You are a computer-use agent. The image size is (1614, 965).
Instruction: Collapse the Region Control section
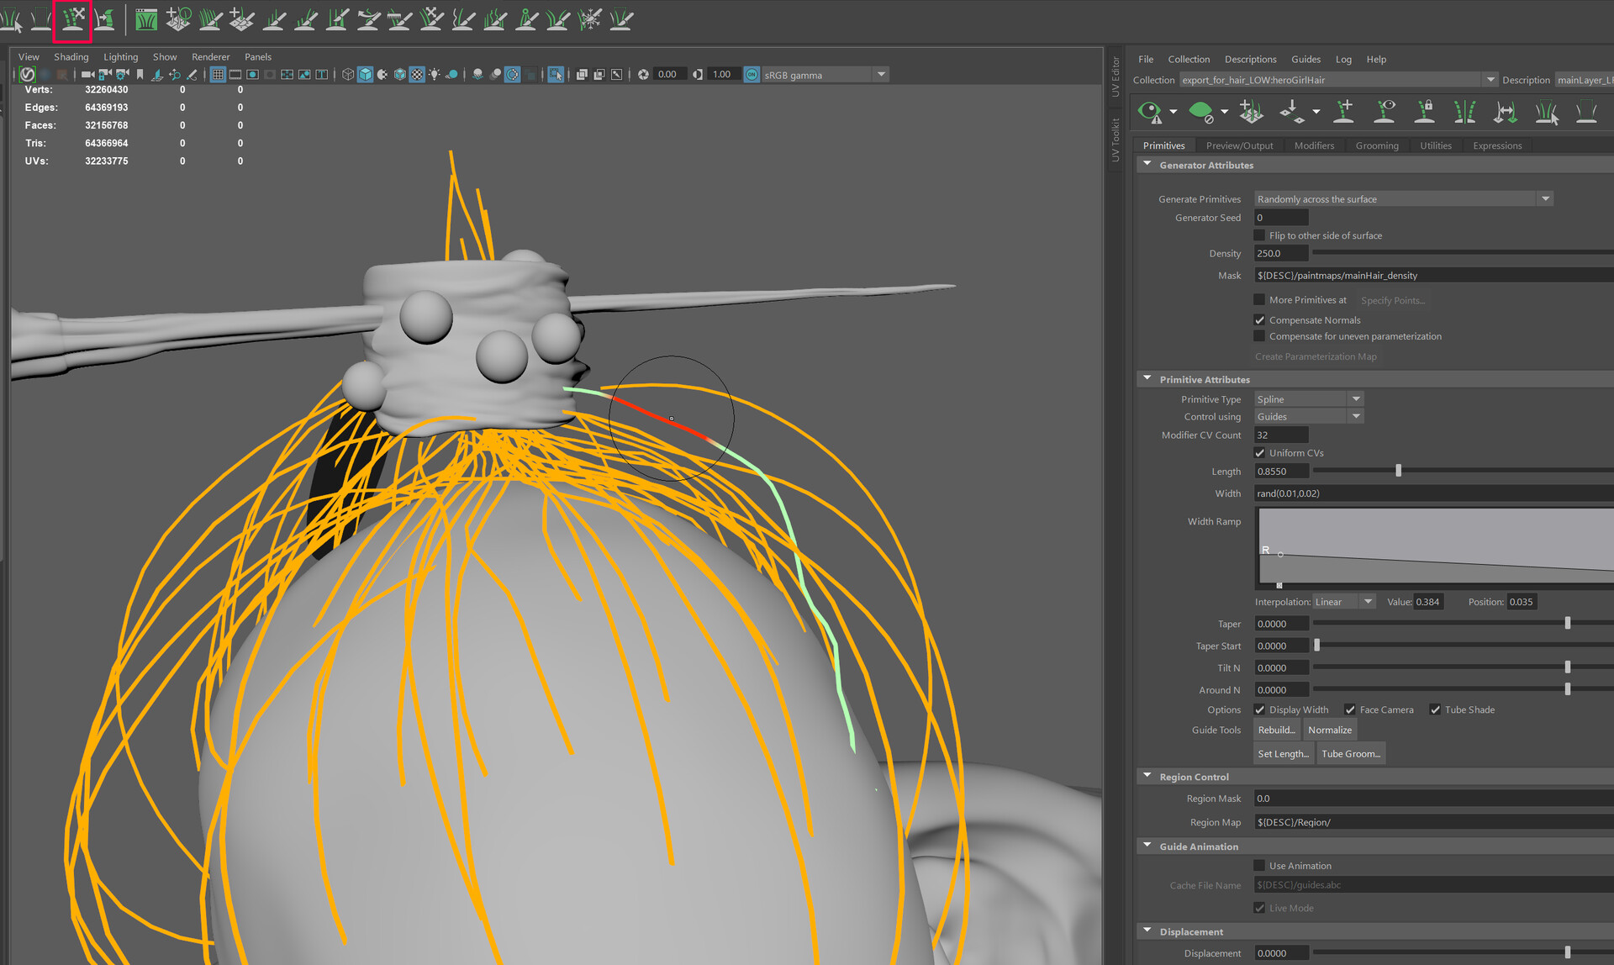(1147, 777)
